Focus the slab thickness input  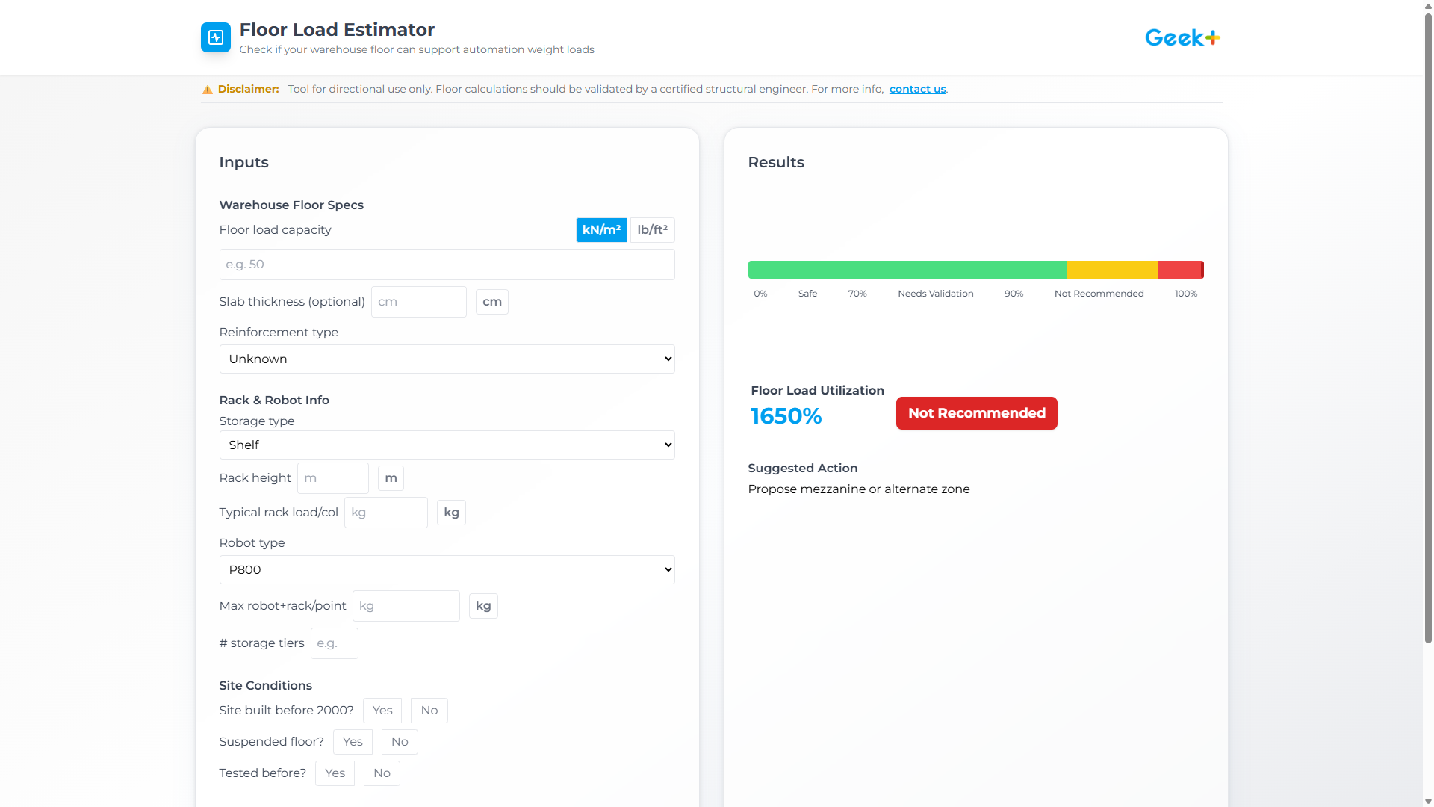click(x=418, y=302)
